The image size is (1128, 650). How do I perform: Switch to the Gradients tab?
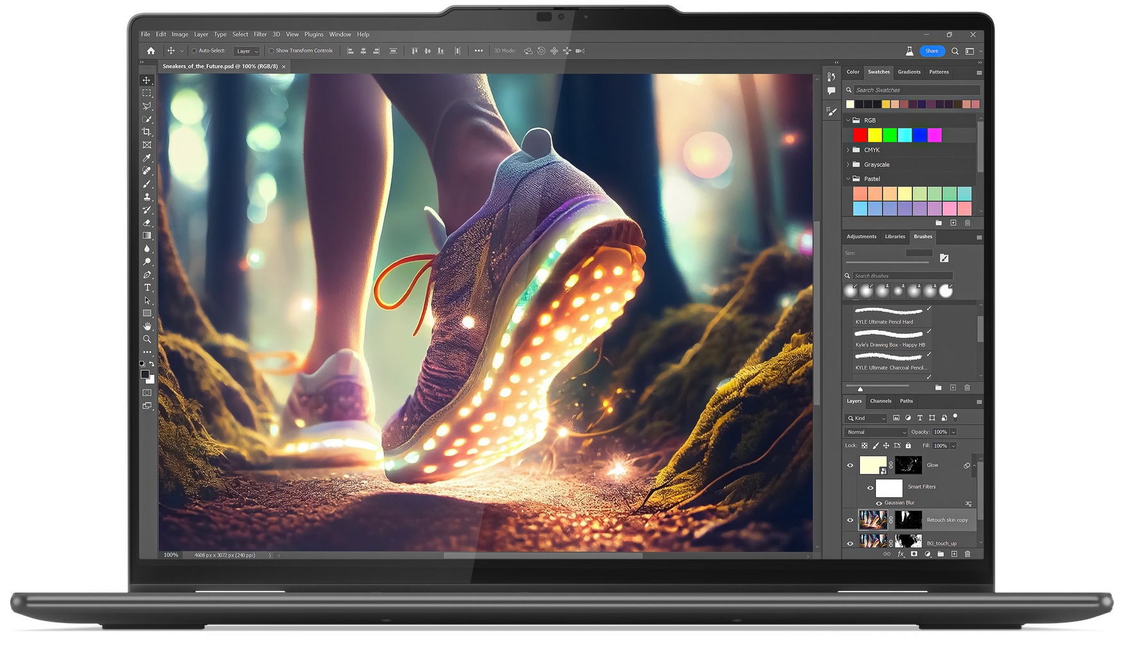coord(909,72)
